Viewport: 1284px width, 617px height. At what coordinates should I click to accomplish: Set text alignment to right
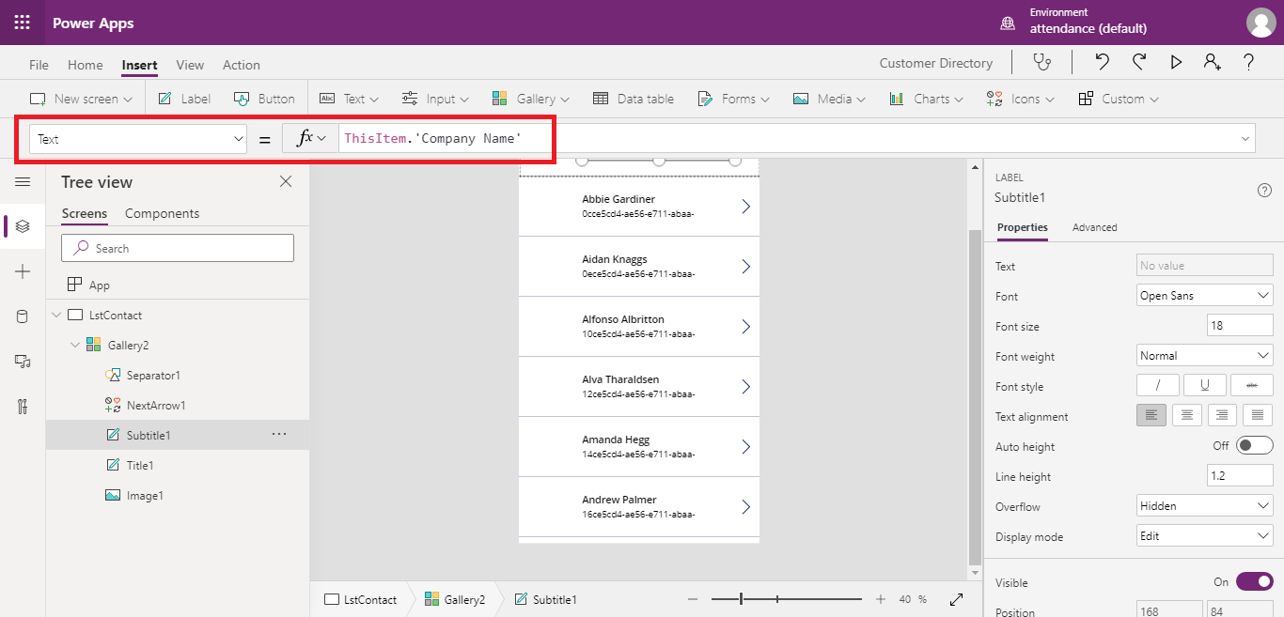click(1222, 415)
